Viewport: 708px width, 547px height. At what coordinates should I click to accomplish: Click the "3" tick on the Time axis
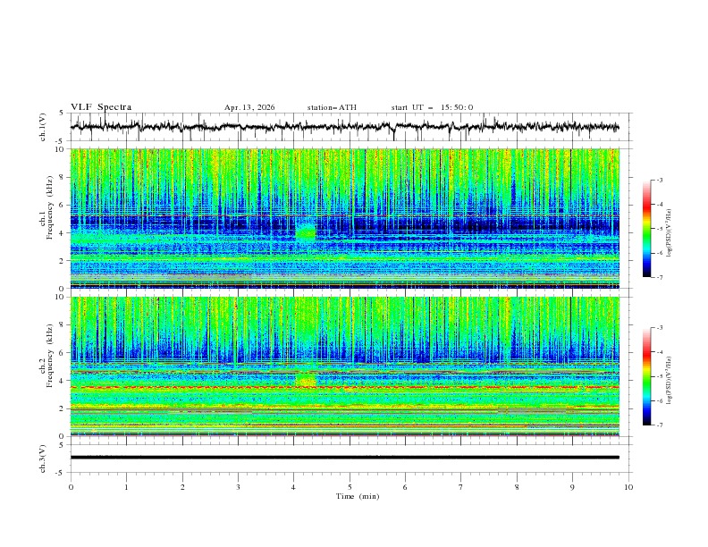coord(238,487)
